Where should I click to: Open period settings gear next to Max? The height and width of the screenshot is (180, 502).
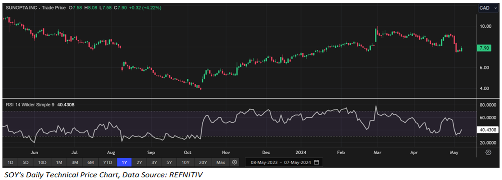coord(235,162)
